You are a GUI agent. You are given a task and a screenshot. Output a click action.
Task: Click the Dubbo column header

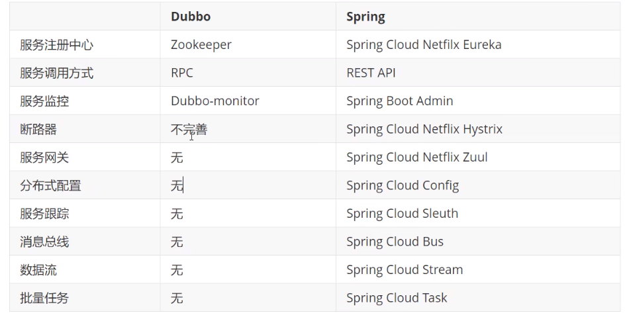point(191,17)
